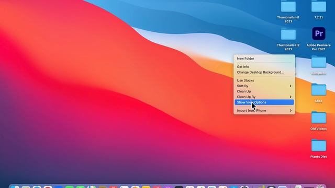Choose Get Info in the context menu
335x188 pixels.
tap(264, 67)
